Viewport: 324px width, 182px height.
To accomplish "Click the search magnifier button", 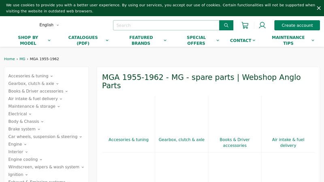I will tap(226, 25).
